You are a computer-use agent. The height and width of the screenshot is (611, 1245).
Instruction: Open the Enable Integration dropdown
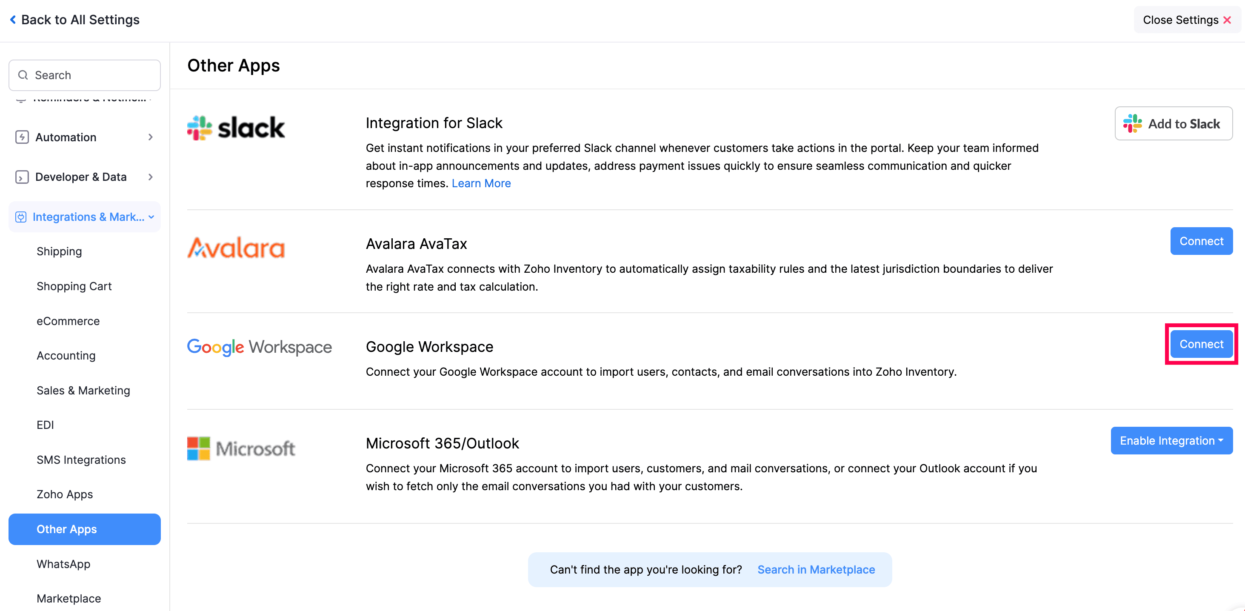pyautogui.click(x=1171, y=440)
